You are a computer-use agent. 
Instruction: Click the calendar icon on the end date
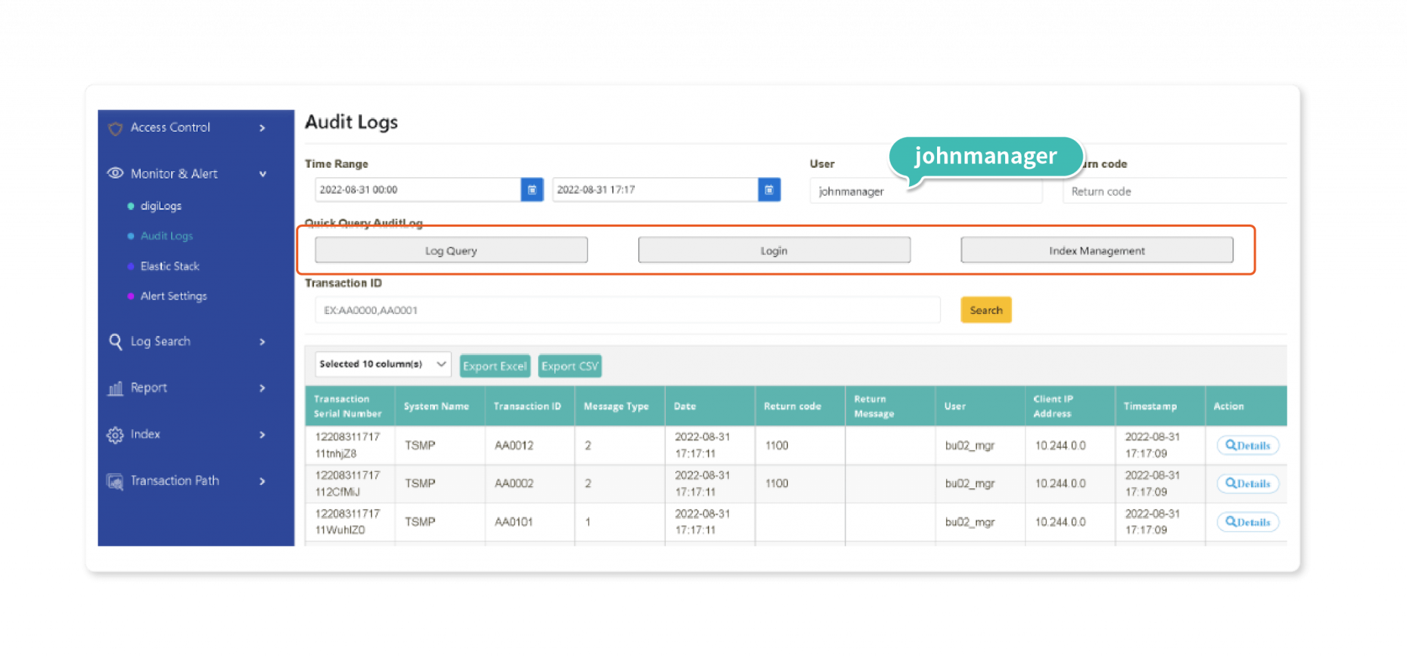point(769,190)
